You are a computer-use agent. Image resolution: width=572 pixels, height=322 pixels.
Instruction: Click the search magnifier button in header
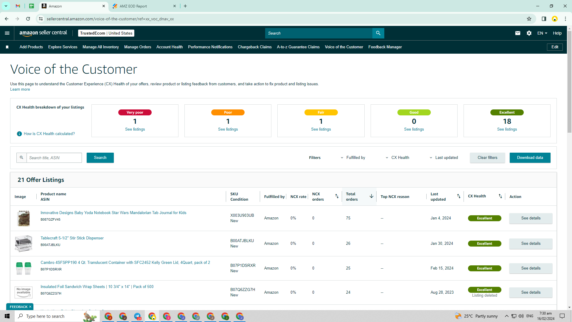click(x=378, y=33)
